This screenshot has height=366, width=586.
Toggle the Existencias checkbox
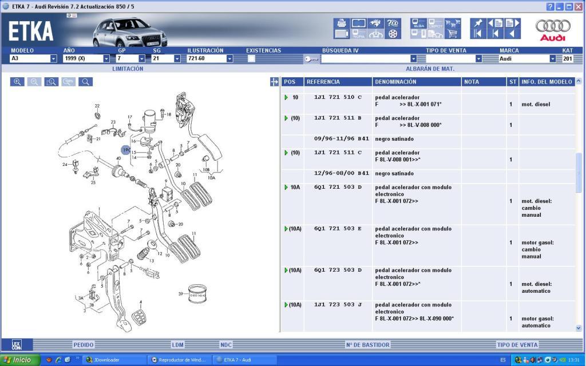251,58
